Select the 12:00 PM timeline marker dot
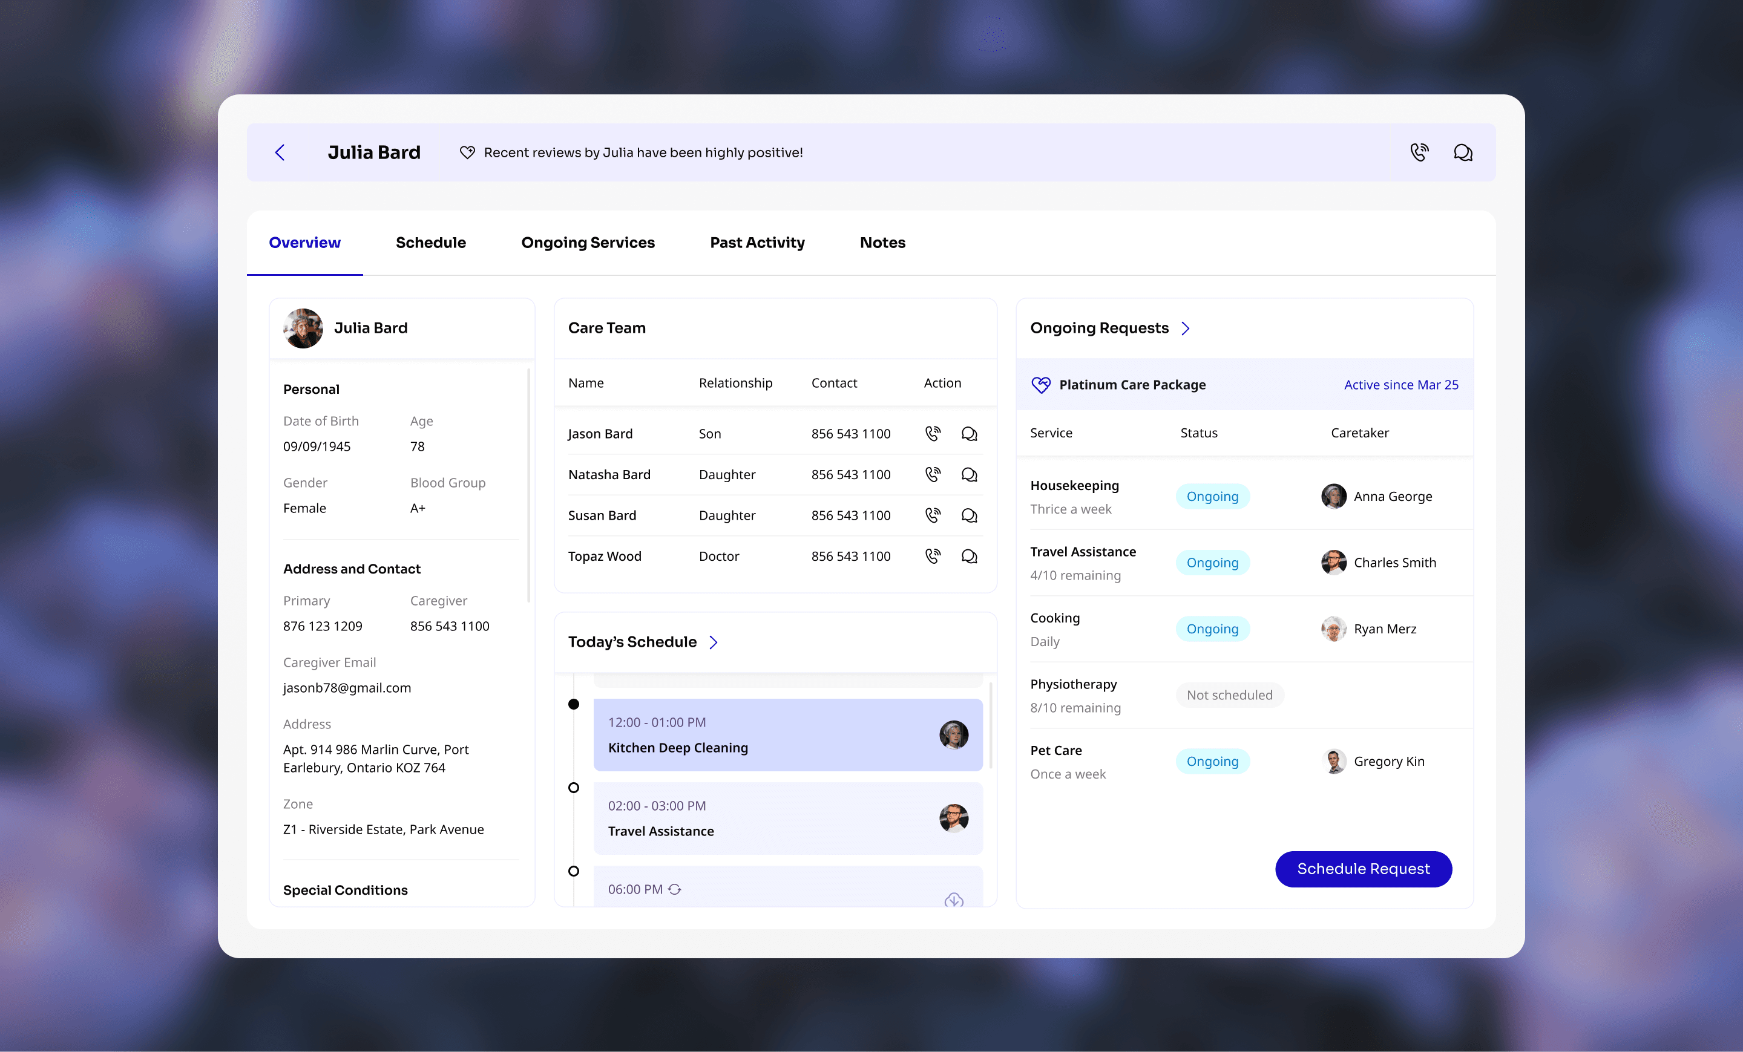This screenshot has width=1743, height=1052. 574,704
